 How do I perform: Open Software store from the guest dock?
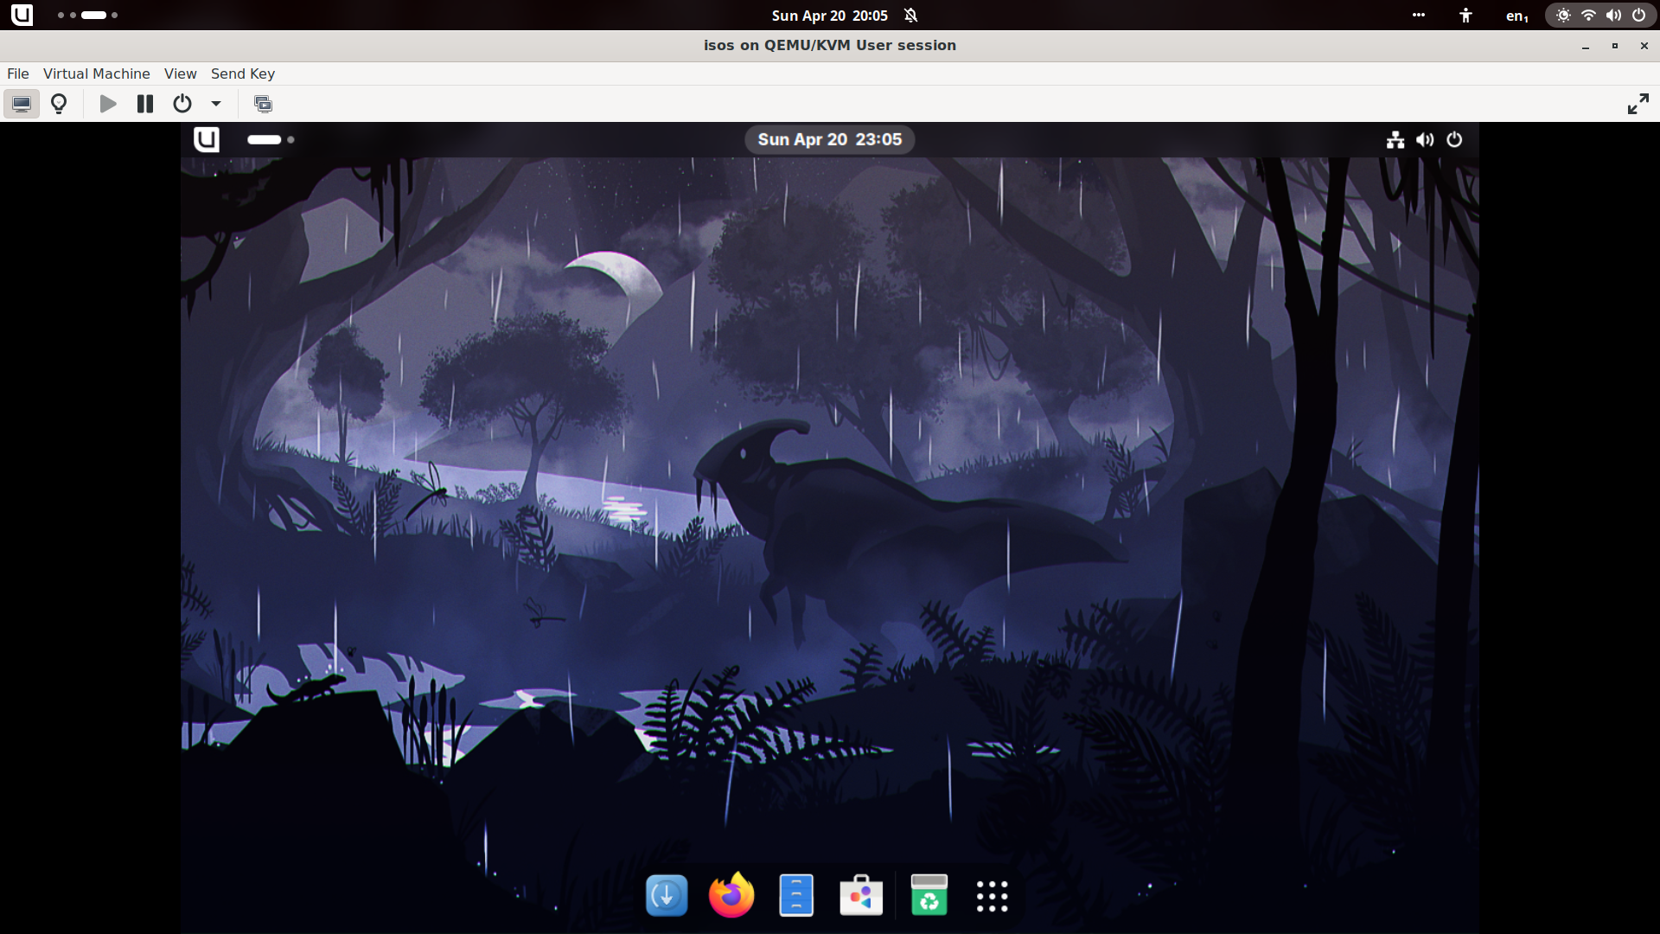pos(861,895)
